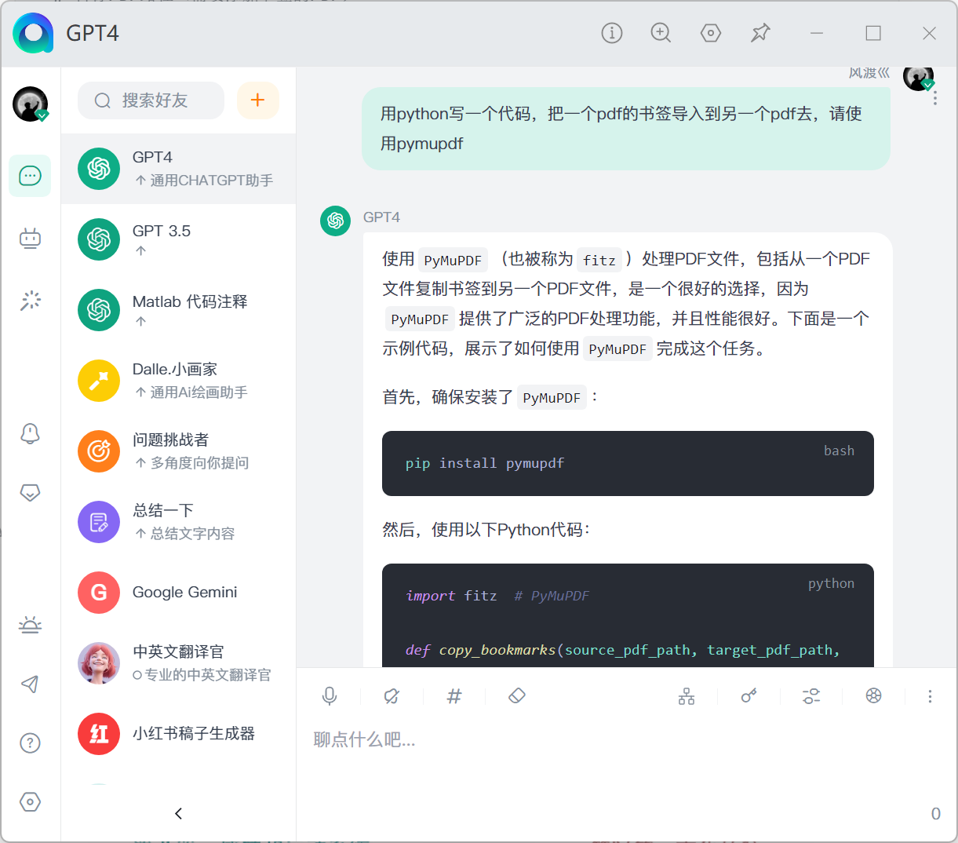Viewport: 958px width, 843px height.
Task: Open the Google Gemini chat
Action: tap(178, 593)
